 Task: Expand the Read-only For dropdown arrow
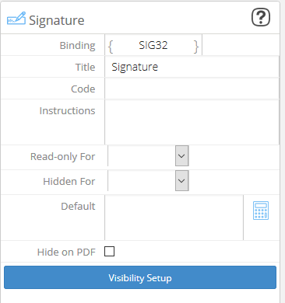(181, 156)
